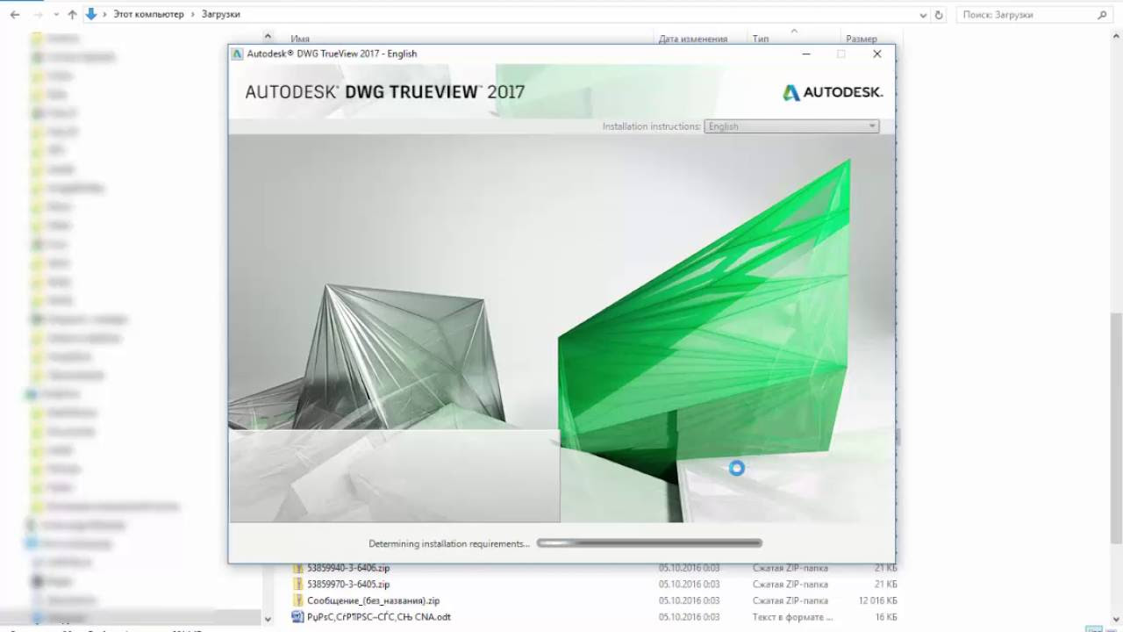This screenshot has height=632, width=1123.
Task: Click the blue Downloads arrow icon in address bar
Action: click(x=91, y=14)
